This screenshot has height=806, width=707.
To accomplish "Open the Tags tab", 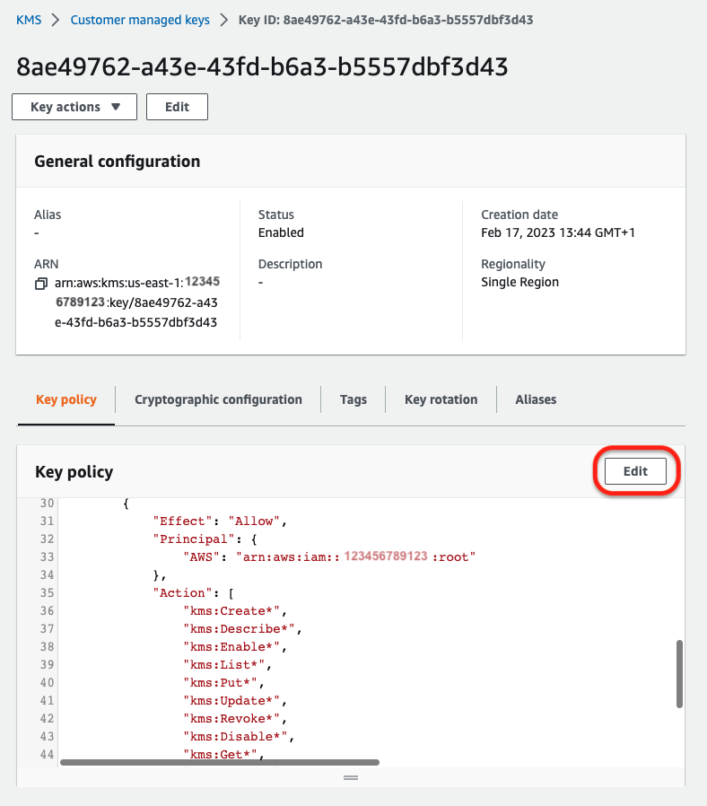I will pos(353,399).
